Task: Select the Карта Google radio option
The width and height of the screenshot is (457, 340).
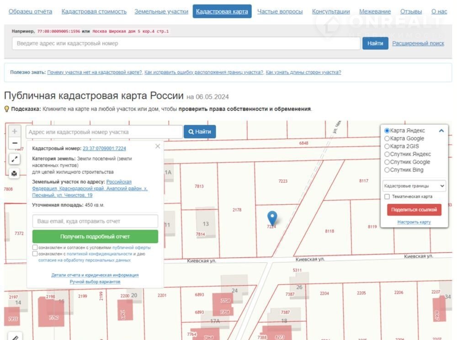Action: click(x=387, y=138)
